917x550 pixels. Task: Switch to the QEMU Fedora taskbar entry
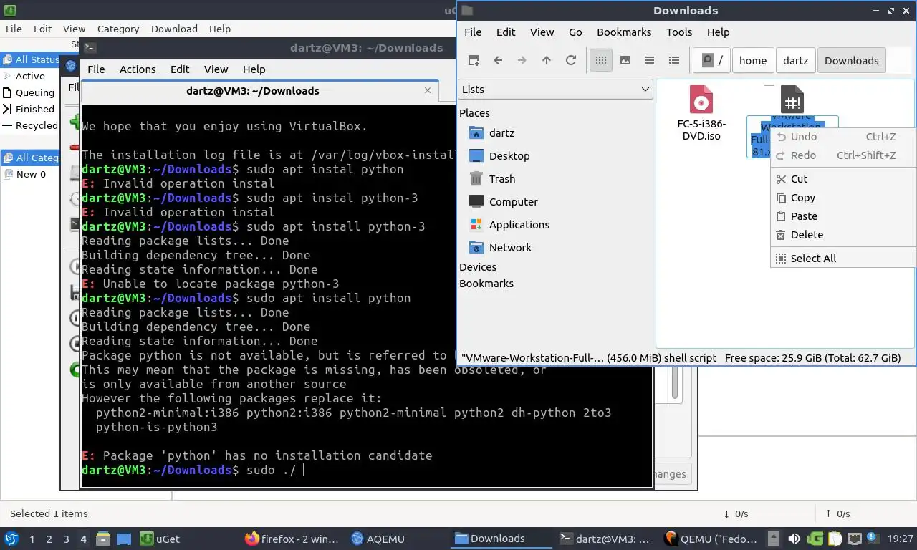712,539
